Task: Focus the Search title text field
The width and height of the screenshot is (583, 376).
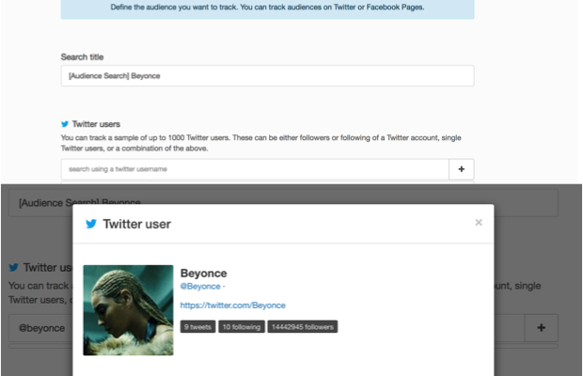Action: 267,76
